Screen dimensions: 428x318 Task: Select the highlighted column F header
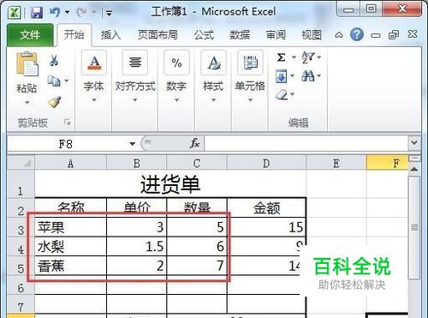tap(388, 164)
